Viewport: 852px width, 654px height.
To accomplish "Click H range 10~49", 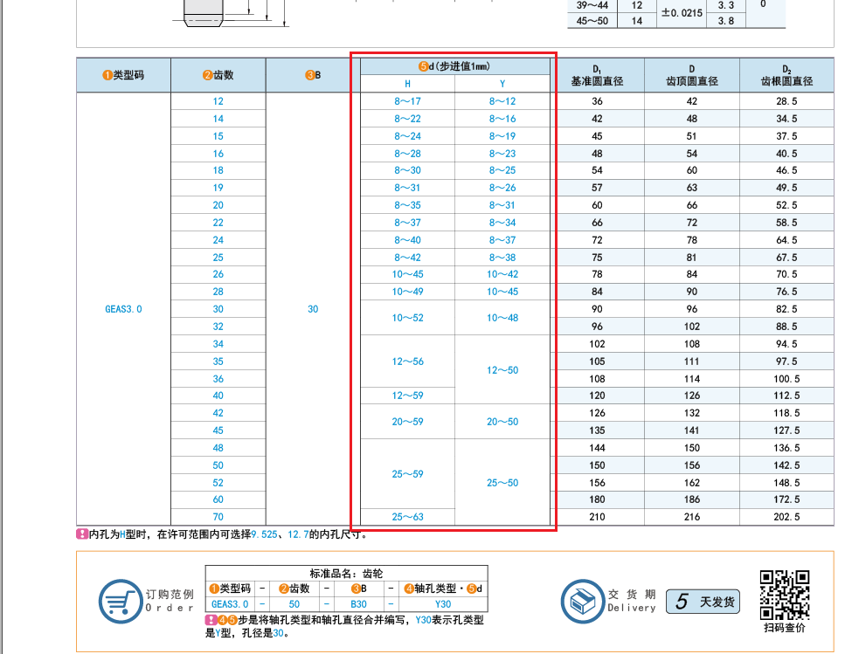I will tap(407, 292).
